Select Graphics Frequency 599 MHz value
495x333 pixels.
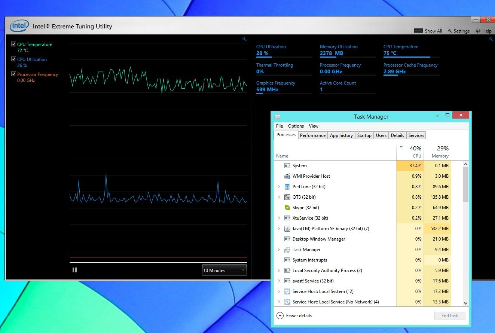tap(267, 89)
